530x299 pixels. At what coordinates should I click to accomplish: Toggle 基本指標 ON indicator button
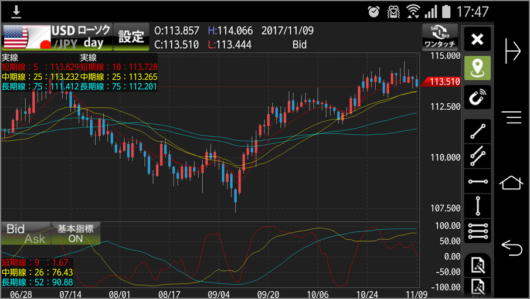pyautogui.click(x=76, y=233)
